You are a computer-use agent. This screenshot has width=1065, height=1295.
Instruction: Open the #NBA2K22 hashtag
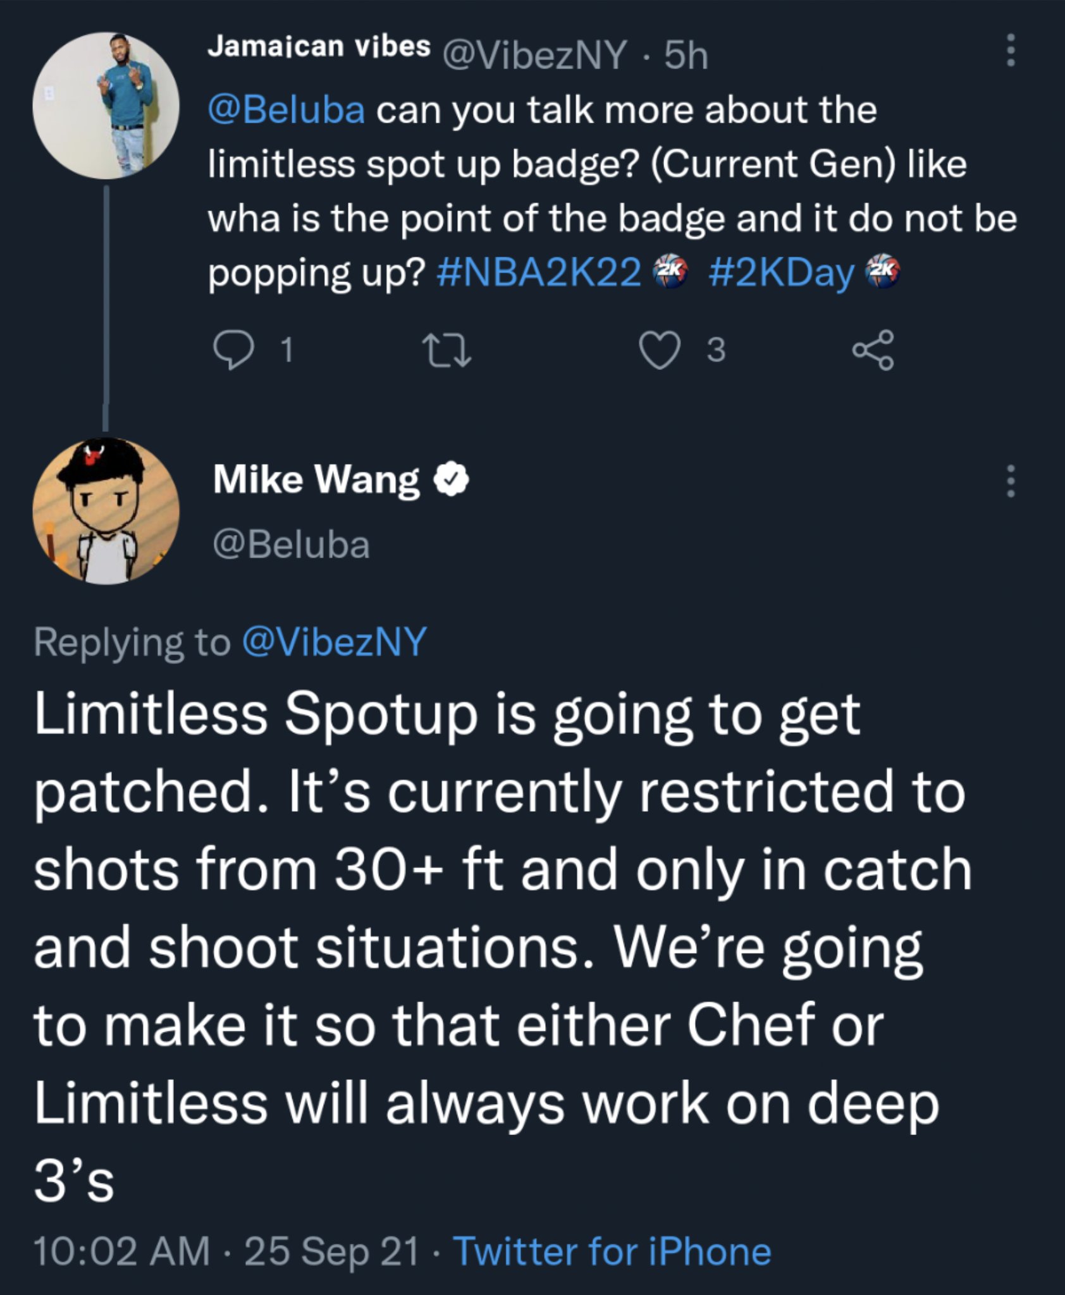pos(539,273)
